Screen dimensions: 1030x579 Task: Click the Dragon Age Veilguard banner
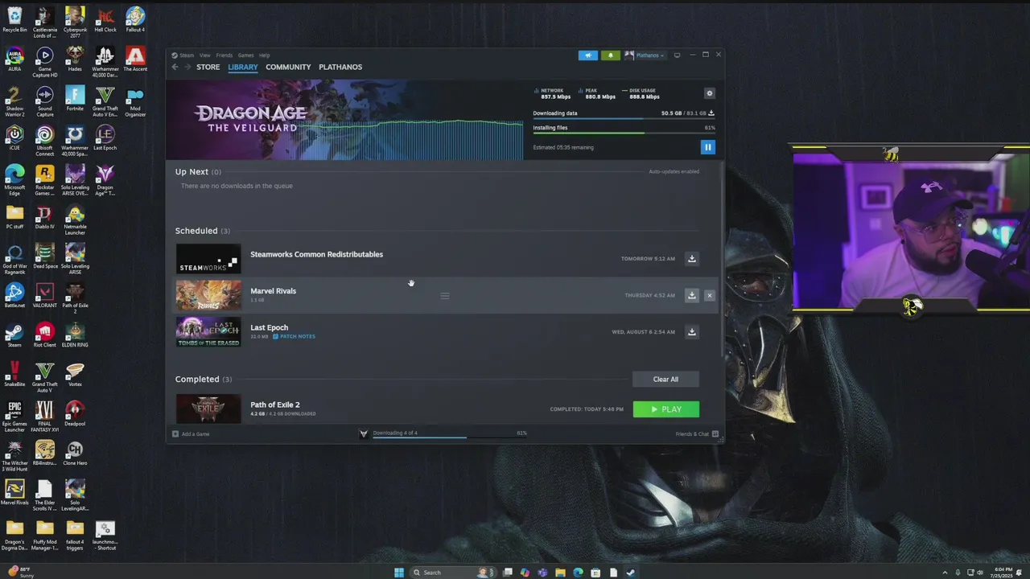[x=344, y=119]
